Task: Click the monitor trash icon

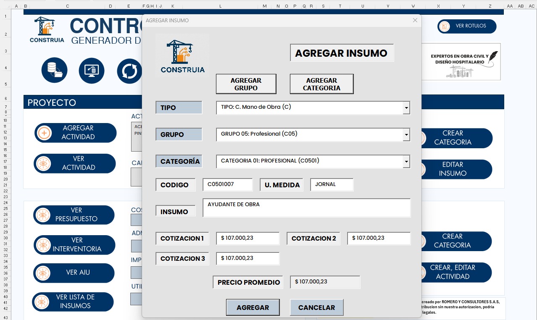Action: [x=92, y=71]
